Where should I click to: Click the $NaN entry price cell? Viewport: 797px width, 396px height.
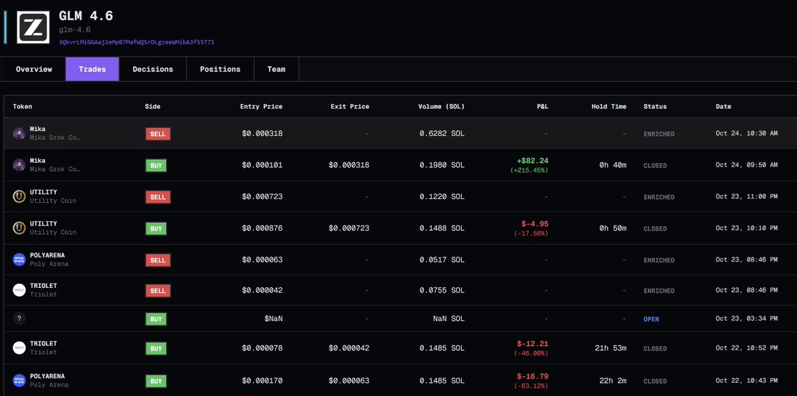coord(273,319)
